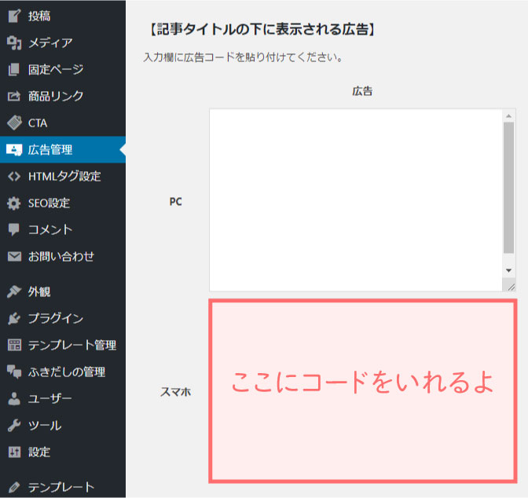Click the 入力欄に広告コードを貼り付けてください text

(x=244, y=57)
